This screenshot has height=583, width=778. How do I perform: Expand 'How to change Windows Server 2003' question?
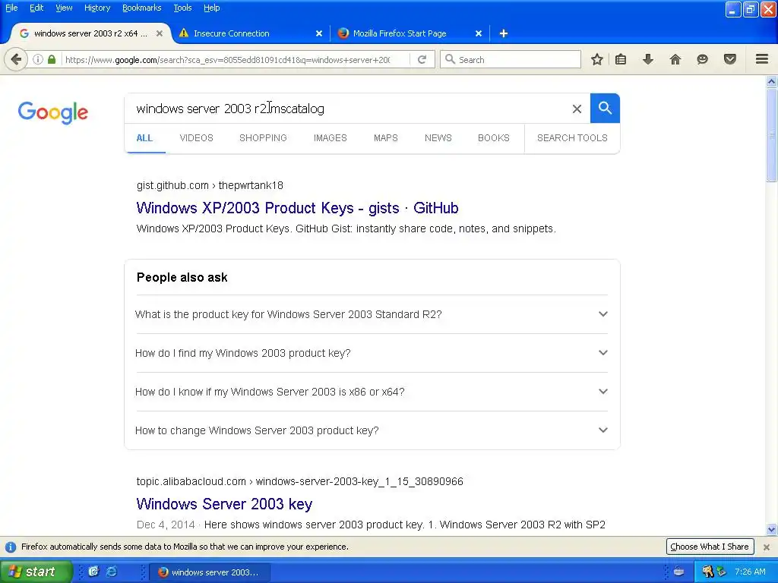pyautogui.click(x=372, y=430)
